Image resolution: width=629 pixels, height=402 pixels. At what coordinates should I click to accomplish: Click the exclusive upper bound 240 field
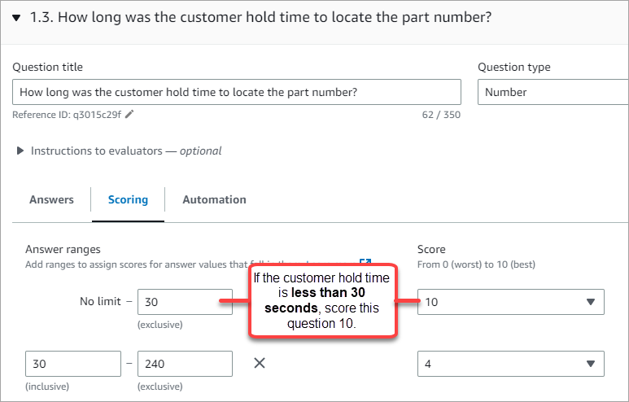point(185,364)
